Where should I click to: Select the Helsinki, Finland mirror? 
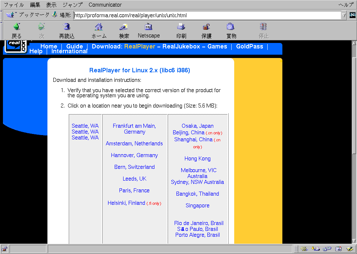(126, 203)
